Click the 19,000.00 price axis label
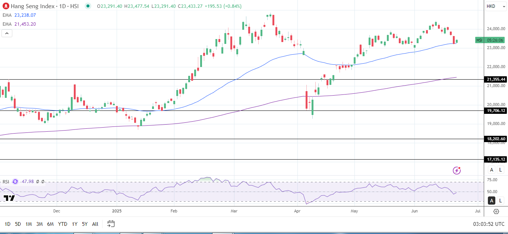The width and height of the screenshot is (508, 234). click(496, 124)
